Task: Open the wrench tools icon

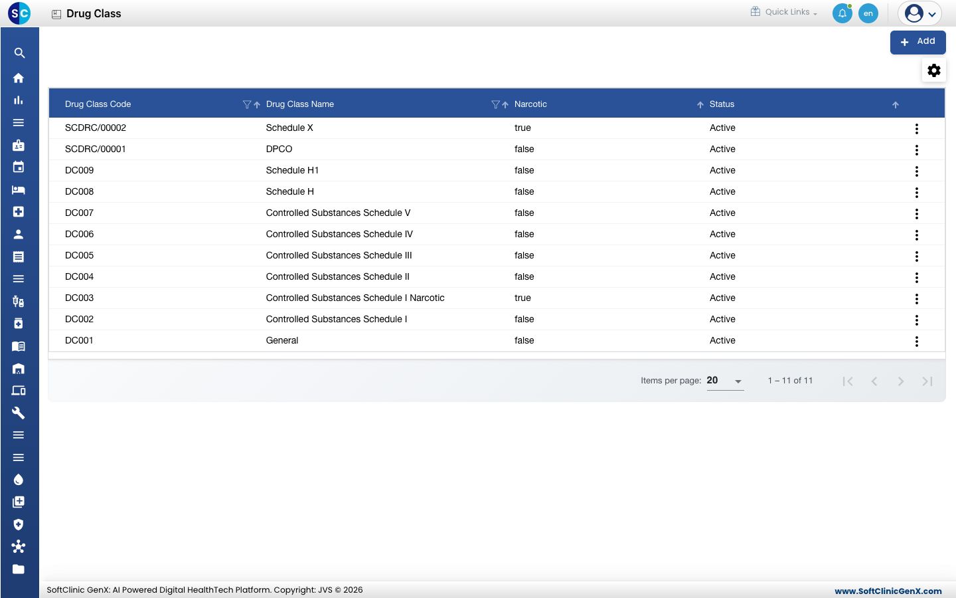Action: tap(19, 413)
